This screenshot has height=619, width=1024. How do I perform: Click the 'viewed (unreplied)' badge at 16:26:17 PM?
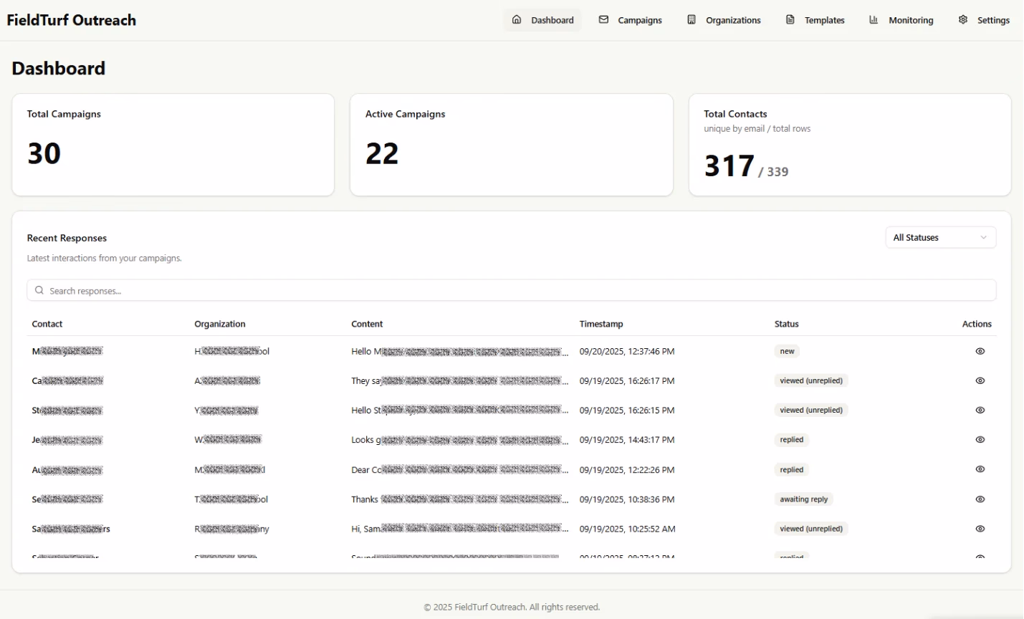tap(811, 380)
